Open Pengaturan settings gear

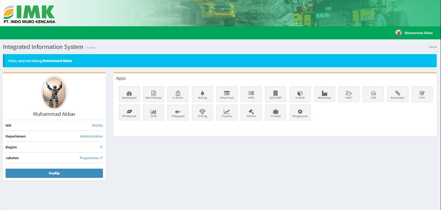[300, 113]
